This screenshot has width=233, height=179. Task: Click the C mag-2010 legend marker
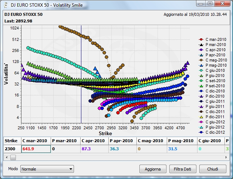tap(201, 60)
